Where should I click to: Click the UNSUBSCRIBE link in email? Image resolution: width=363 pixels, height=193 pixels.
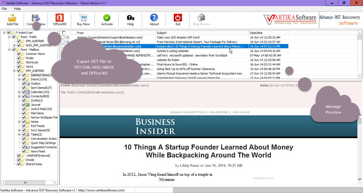tap(218, 112)
